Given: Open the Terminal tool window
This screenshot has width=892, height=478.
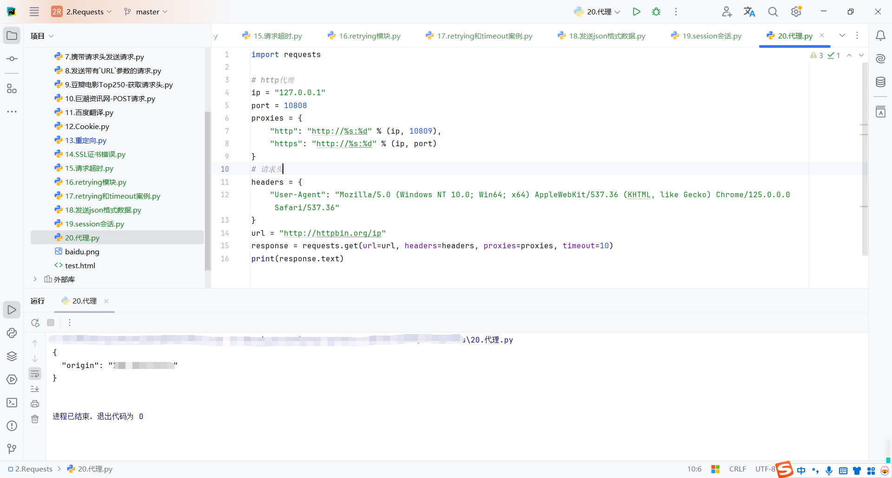Looking at the screenshot, I should coord(12,402).
